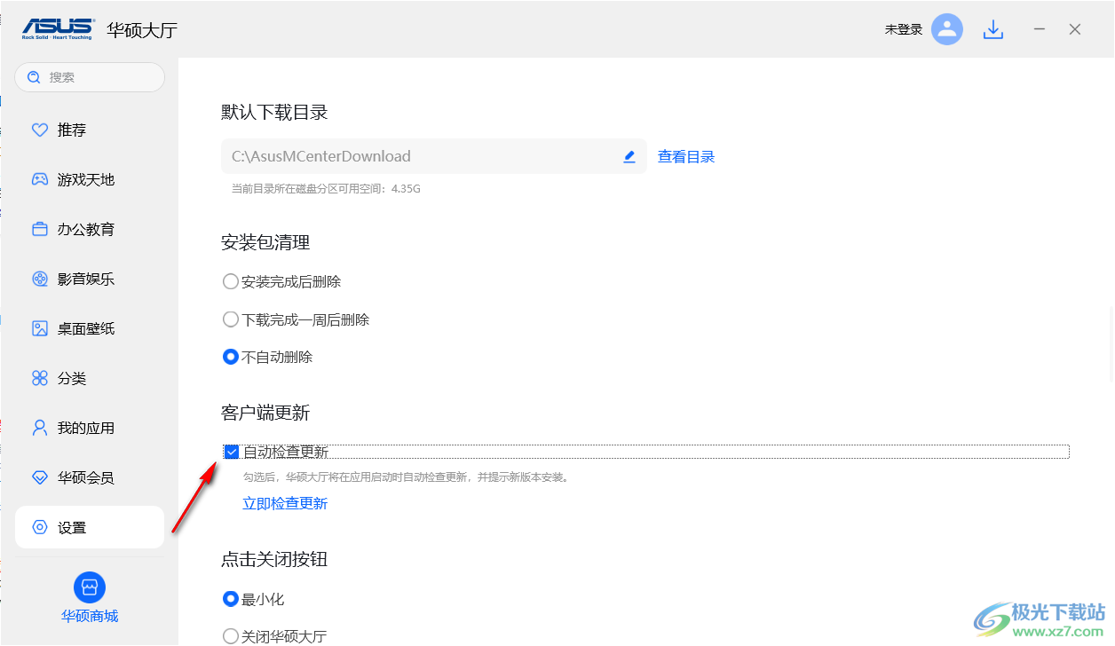Click the heart icon beside 推荐
Viewport: 1115px width, 646px height.
coord(39,130)
